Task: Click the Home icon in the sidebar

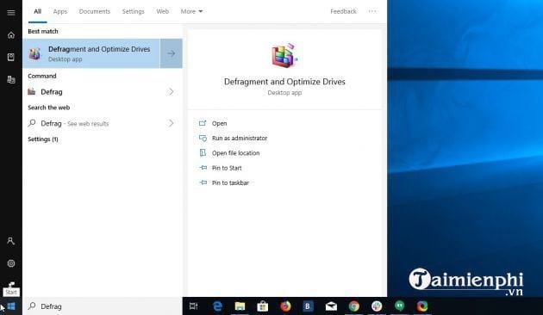Action: 11,35
